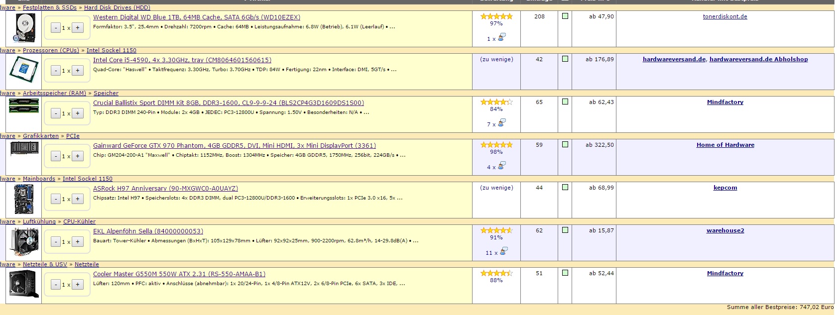Go to Grafikkarten breadcrumb
This screenshot has width=839, height=315.
41,136
